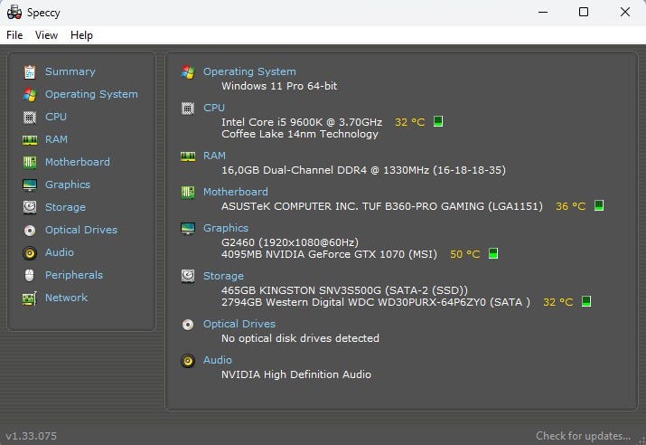Click the Network card icon in sidebar

[30, 298]
